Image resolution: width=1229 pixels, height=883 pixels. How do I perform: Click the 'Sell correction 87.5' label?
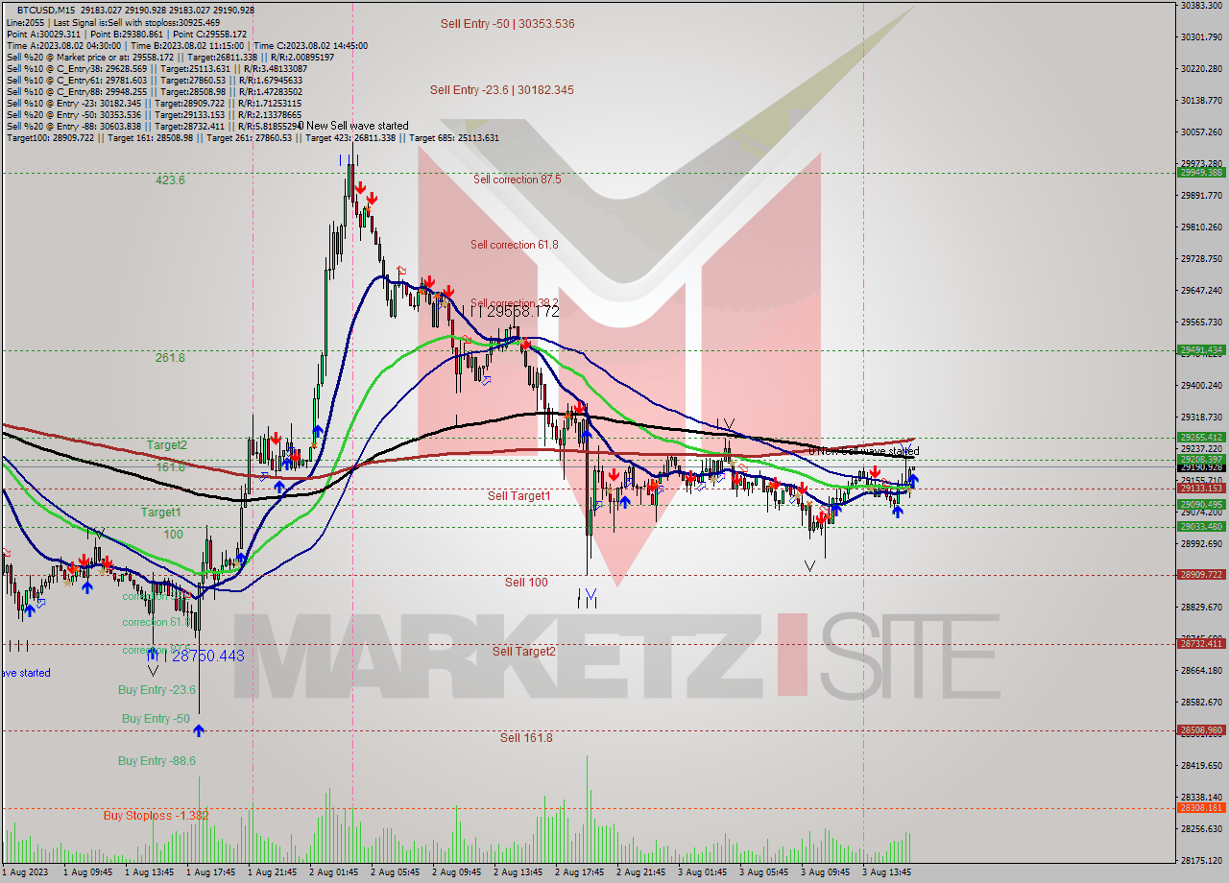point(518,179)
